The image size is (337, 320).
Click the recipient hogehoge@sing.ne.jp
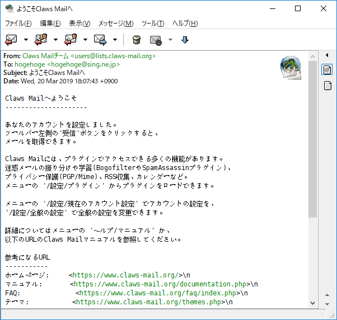coord(83,64)
